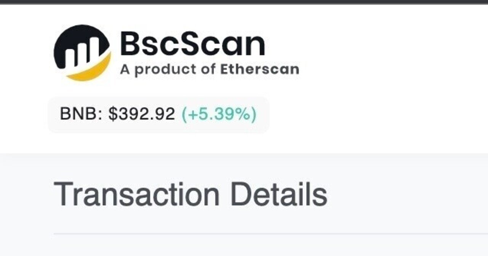Open the BscScan wordmark home link
The width and height of the screenshot is (488, 256).
[192, 45]
